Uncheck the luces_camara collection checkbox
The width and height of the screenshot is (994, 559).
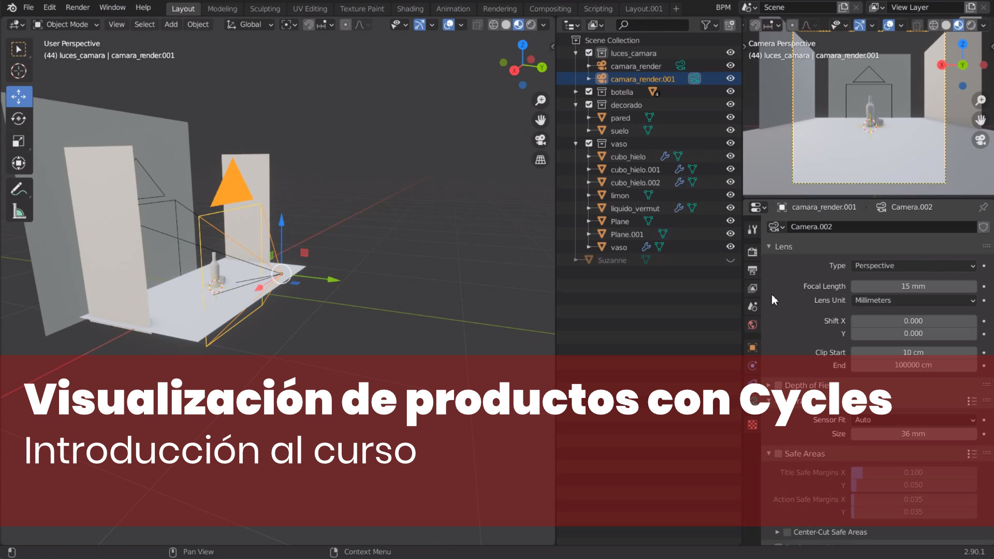(589, 53)
